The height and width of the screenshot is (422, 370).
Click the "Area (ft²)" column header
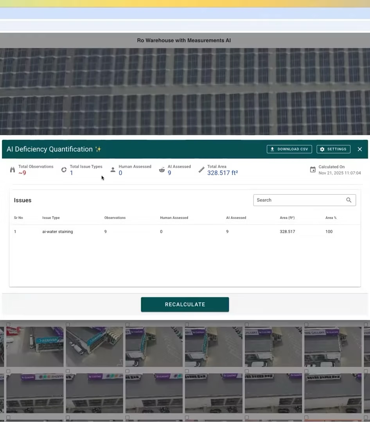coord(287,218)
